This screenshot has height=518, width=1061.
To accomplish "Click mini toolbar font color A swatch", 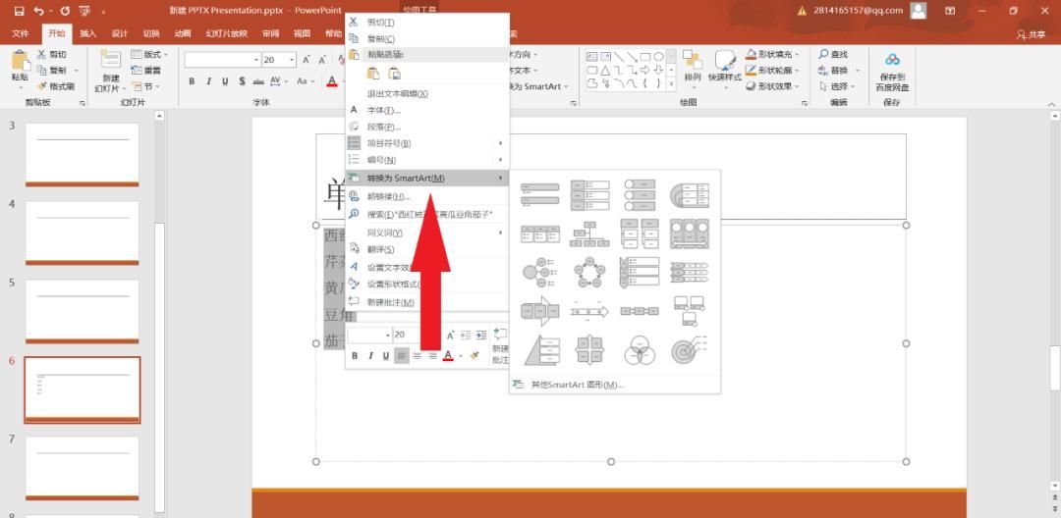I will pyautogui.click(x=447, y=356).
